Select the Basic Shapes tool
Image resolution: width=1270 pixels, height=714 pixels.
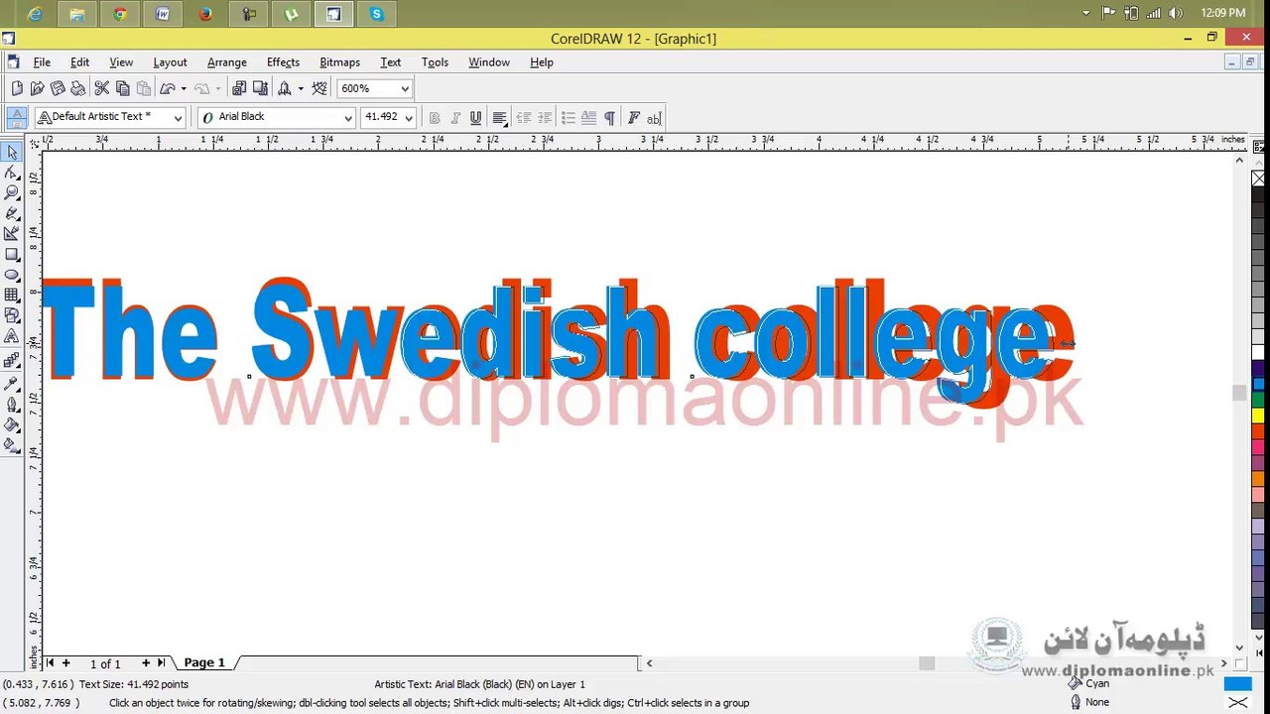(12, 316)
